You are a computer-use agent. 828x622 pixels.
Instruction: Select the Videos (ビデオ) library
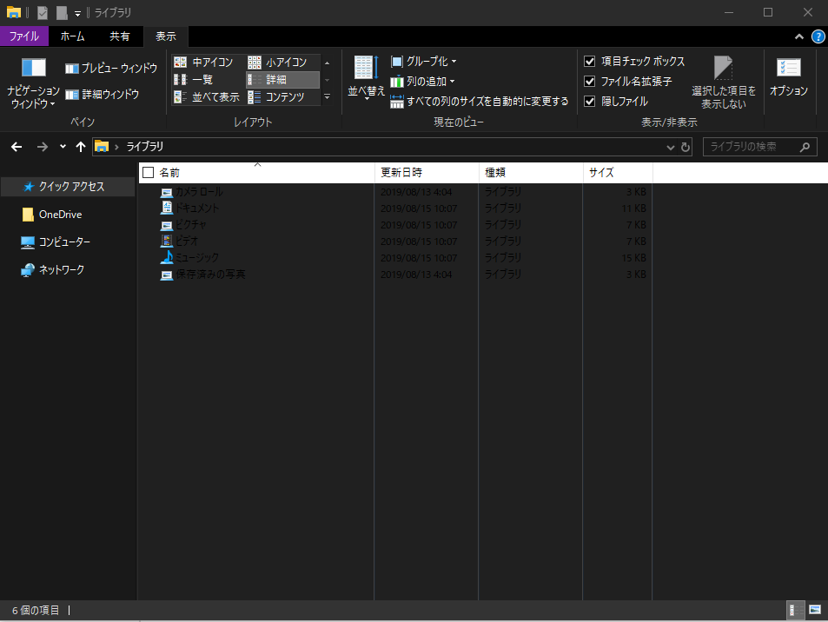tap(187, 241)
